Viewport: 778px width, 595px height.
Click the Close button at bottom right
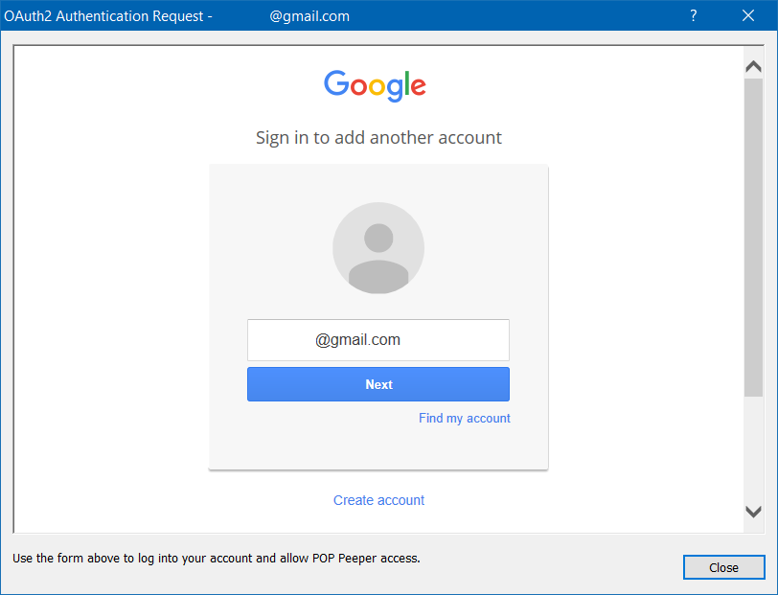coord(723,567)
